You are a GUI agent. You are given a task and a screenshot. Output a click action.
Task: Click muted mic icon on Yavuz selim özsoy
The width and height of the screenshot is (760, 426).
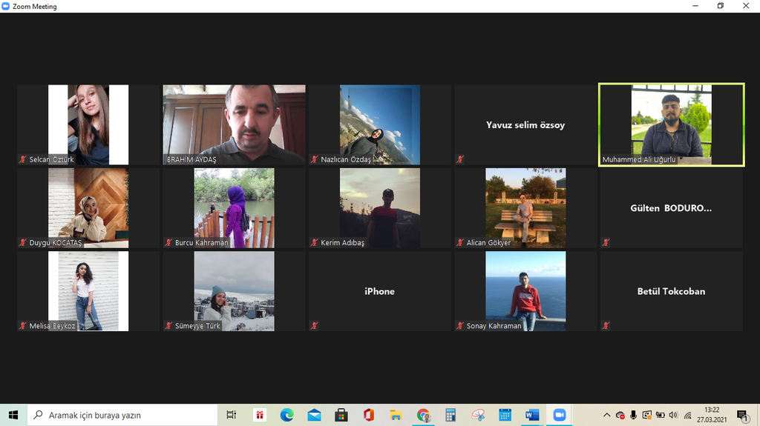pos(460,159)
